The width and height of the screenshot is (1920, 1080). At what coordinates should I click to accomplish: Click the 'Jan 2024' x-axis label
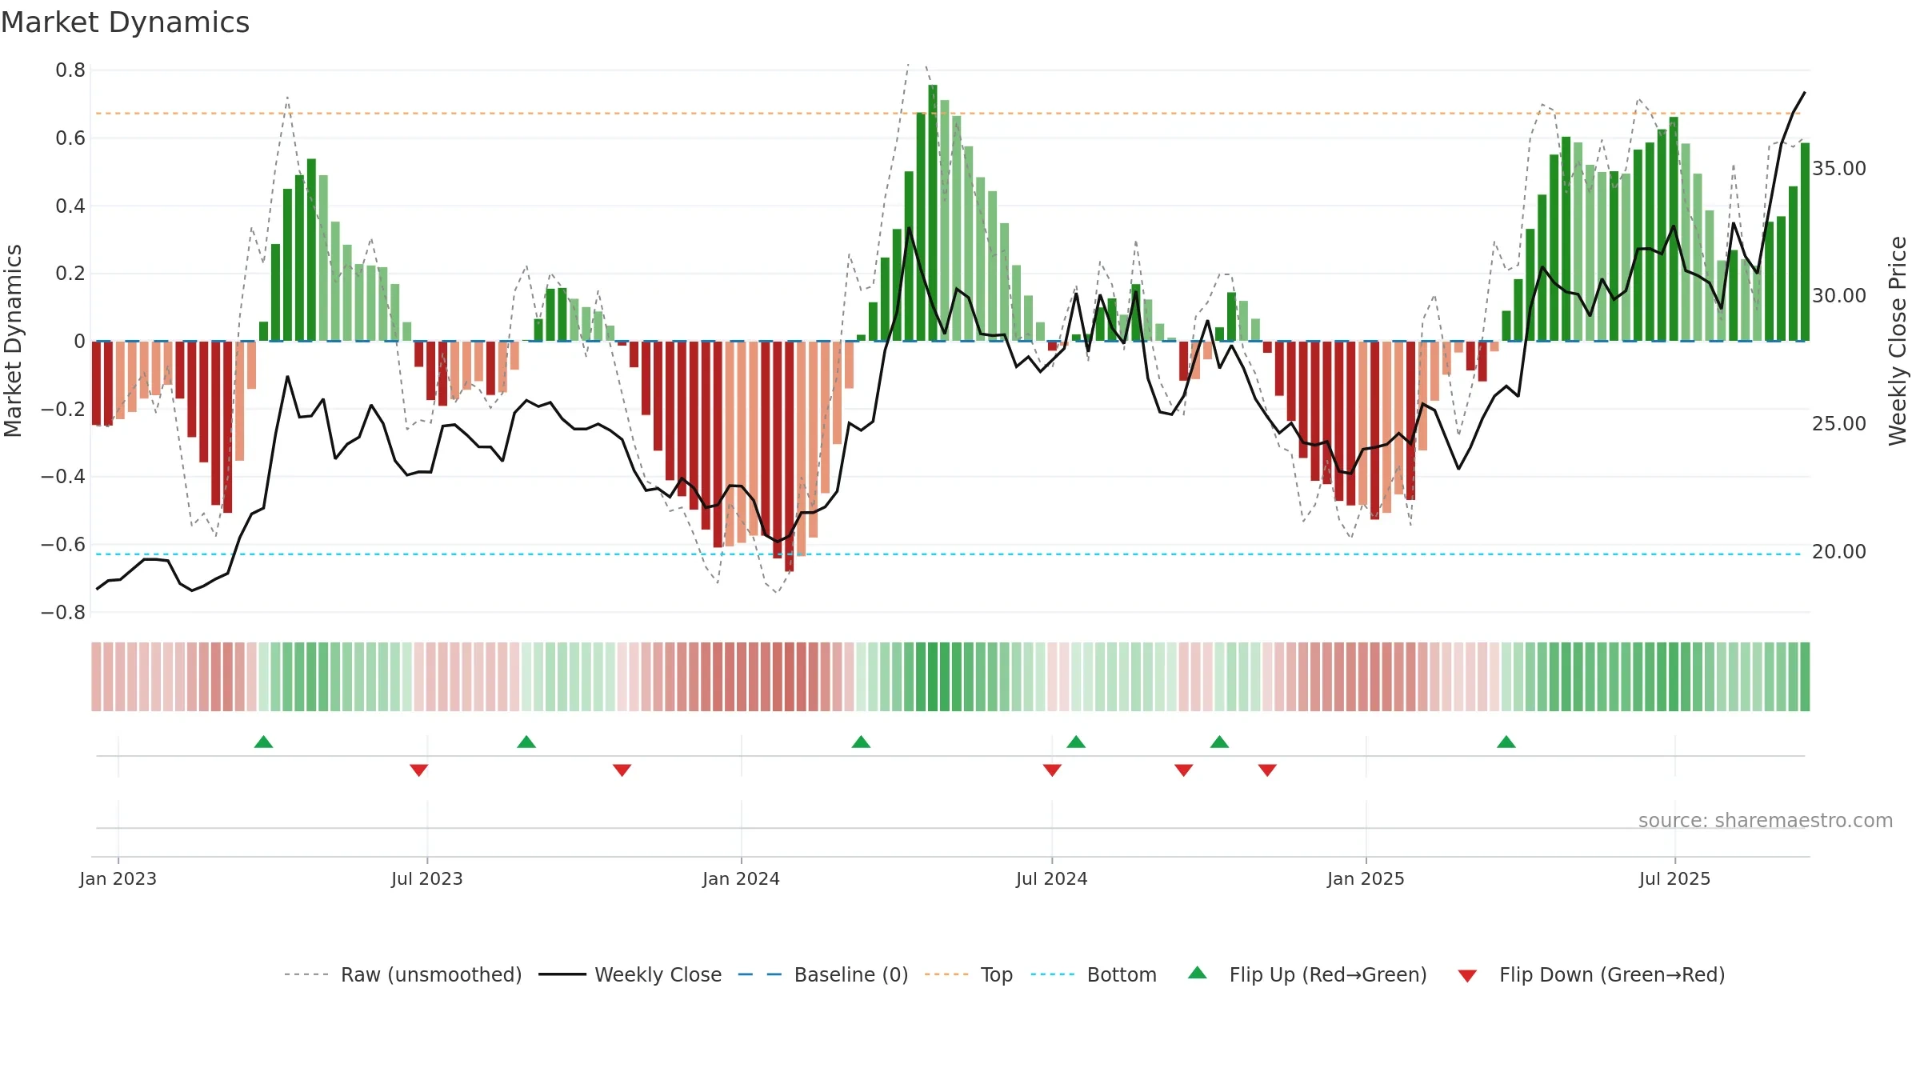coord(742,878)
